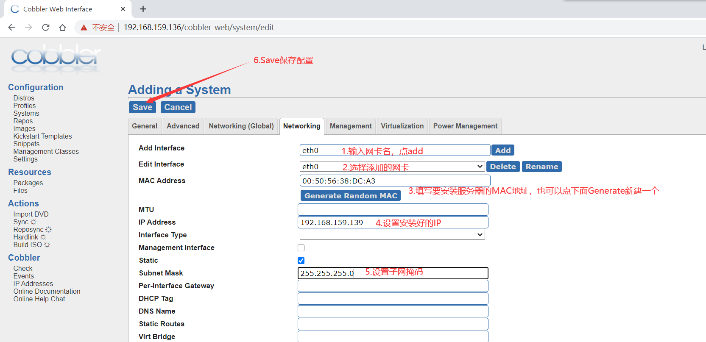
Task: Open the Virtualization tab
Action: point(402,126)
